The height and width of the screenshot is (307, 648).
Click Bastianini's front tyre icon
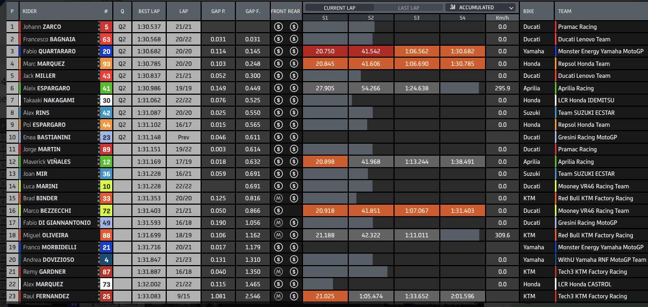[278, 137]
